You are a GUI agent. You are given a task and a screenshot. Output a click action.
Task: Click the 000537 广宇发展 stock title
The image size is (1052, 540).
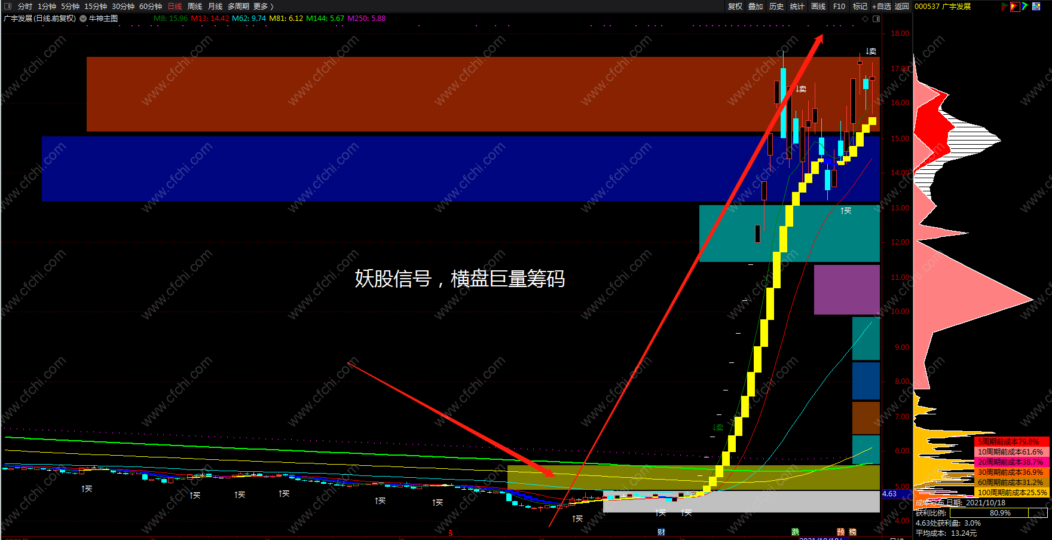pyautogui.click(x=943, y=7)
